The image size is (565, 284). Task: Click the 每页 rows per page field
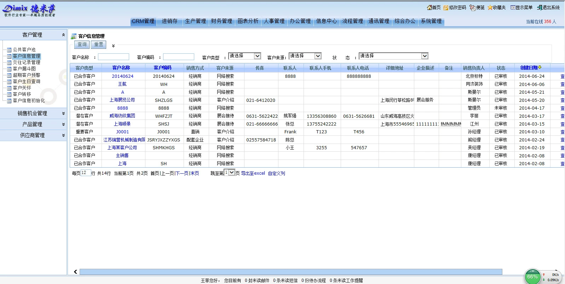86,173
